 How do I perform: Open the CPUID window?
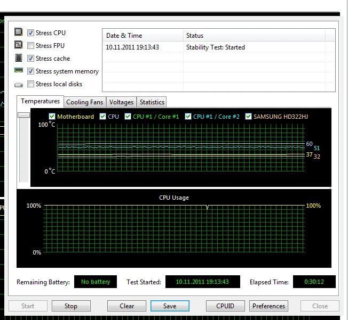tap(225, 306)
